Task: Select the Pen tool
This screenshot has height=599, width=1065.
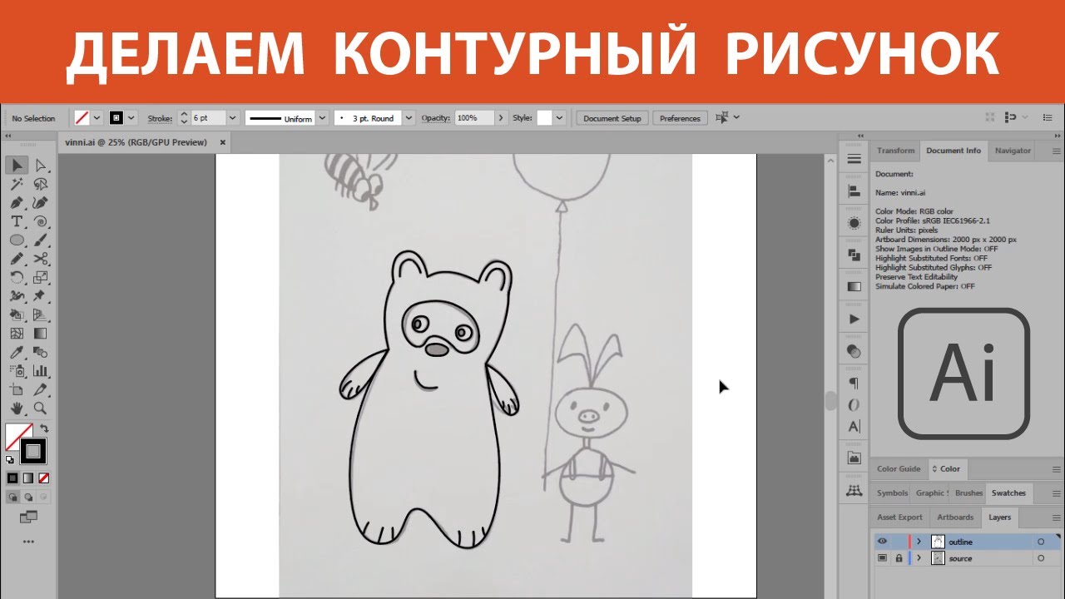Action: pos(17,203)
